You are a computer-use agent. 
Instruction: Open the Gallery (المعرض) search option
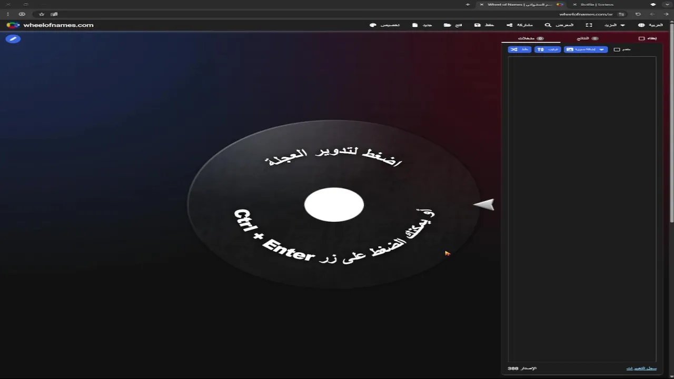[x=559, y=25]
